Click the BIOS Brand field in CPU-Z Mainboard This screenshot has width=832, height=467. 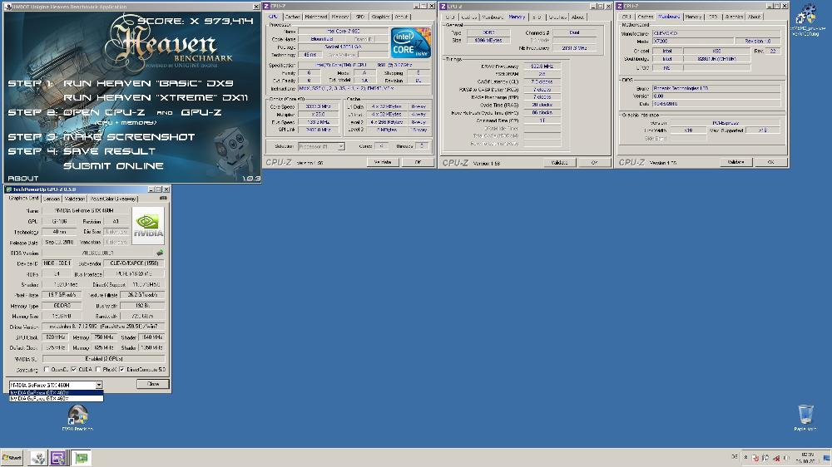point(716,89)
